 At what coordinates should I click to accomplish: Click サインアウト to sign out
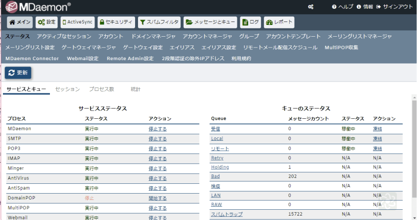394,7
